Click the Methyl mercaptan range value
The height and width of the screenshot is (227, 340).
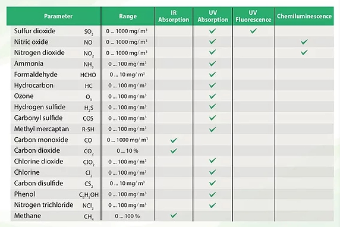127,129
